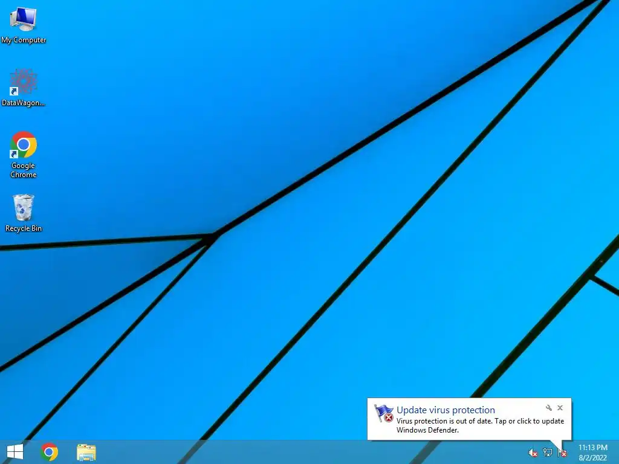
Task: Open the Windows Start button
Action: coord(15,452)
